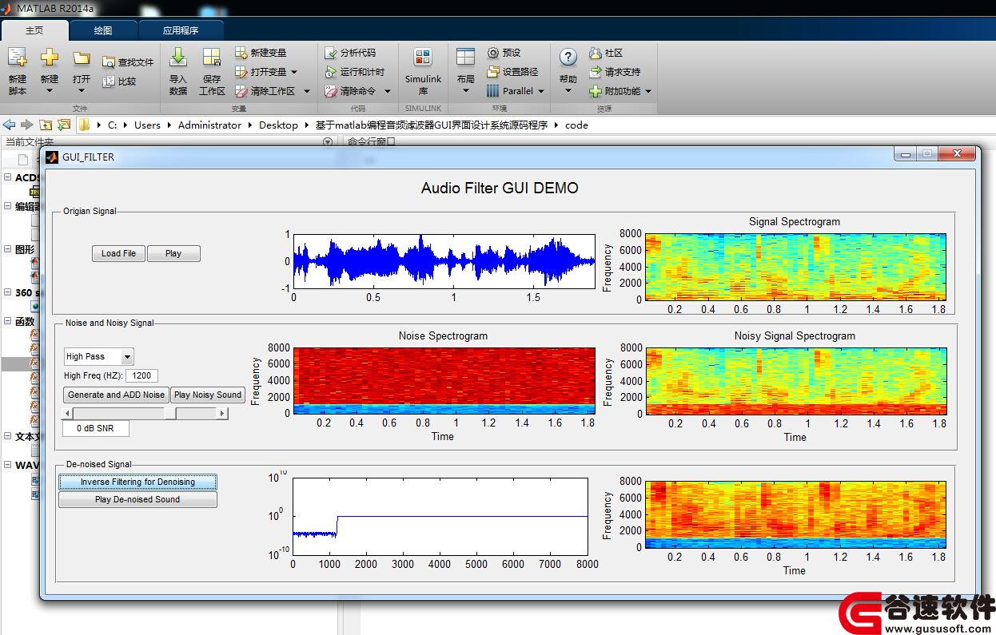This screenshot has height=635, width=996.
Task: Click the 0 dB SNR value box
Action: pos(96,428)
